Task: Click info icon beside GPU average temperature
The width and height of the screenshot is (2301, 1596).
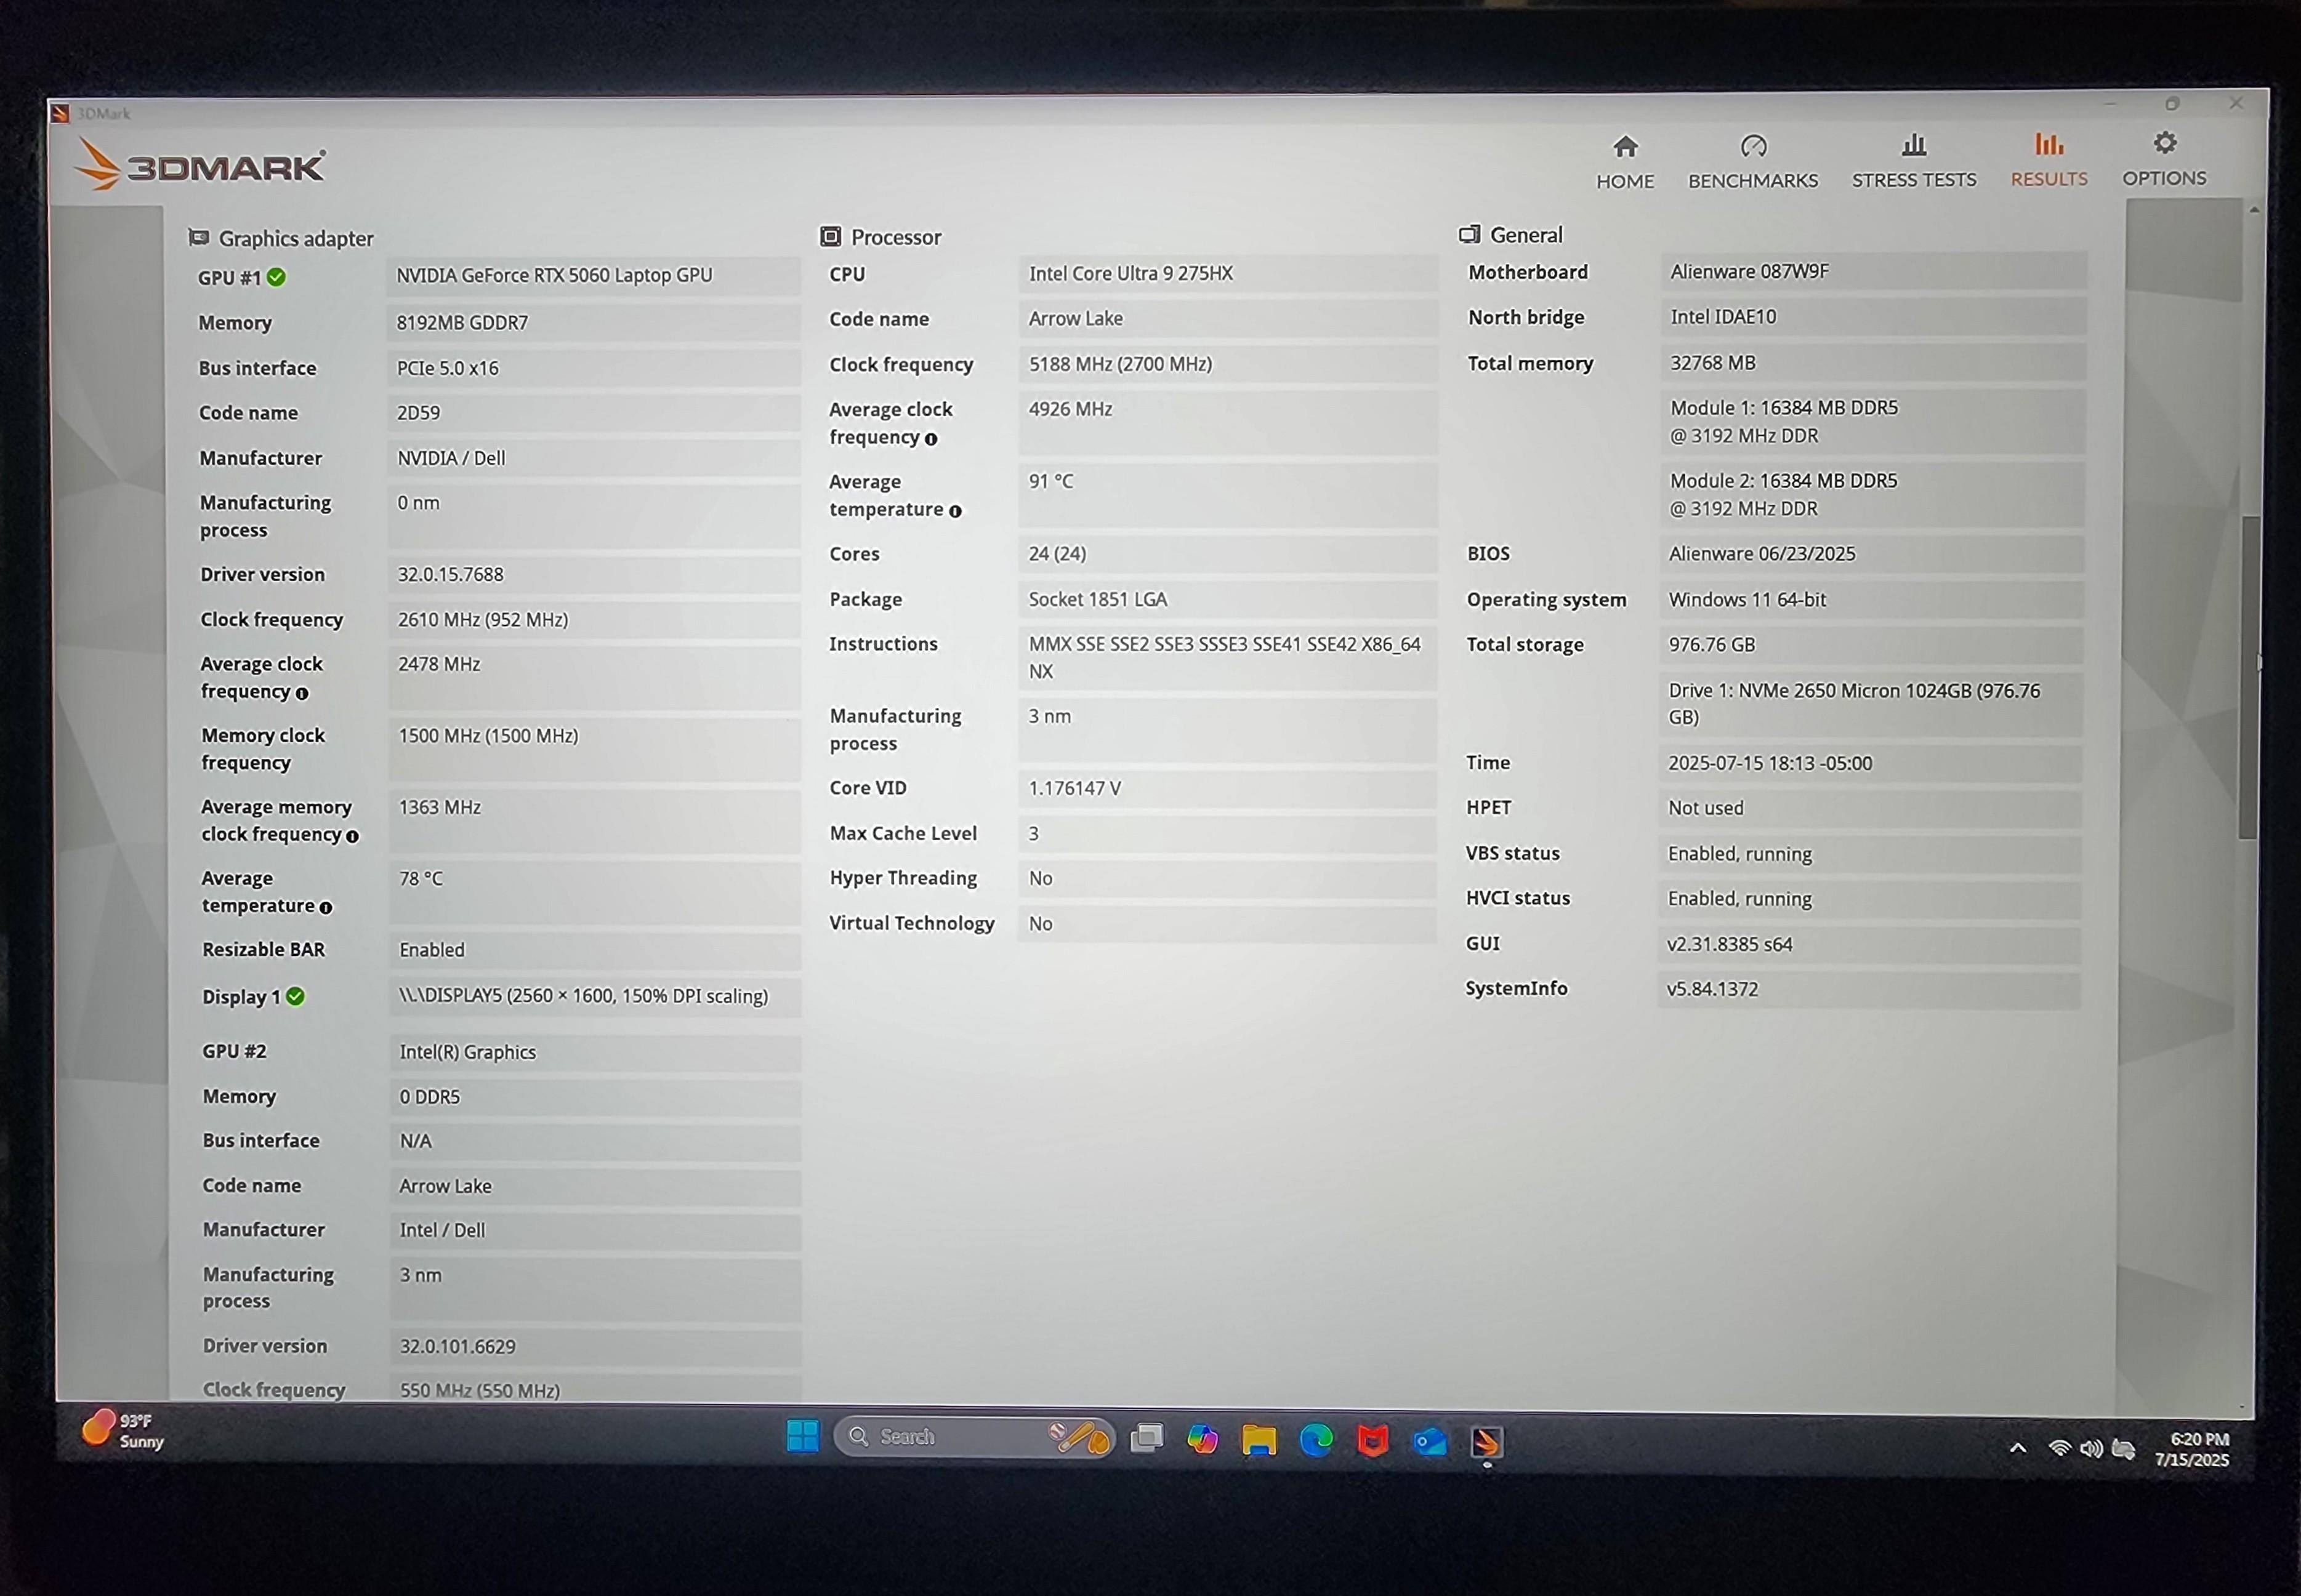Action: tap(325, 907)
